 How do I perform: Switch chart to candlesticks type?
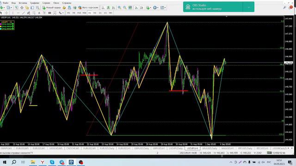pos(108,7)
